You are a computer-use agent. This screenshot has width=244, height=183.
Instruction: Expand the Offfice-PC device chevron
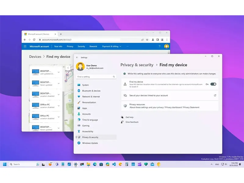[x=59, y=106]
